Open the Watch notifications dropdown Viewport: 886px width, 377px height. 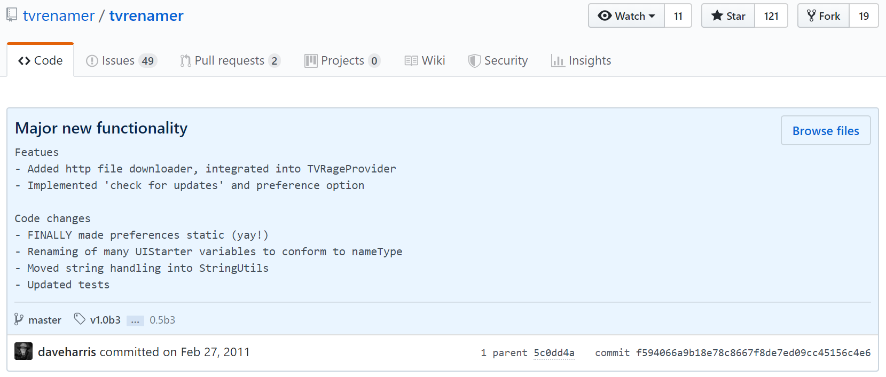point(626,16)
